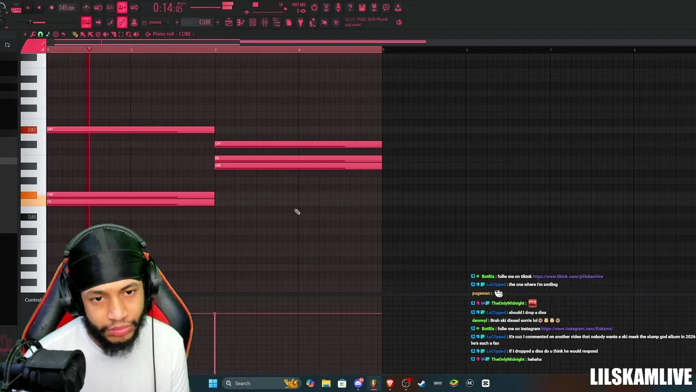Expand the arrow after Piano roll - CUBE
Image resolution: width=696 pixels, height=392 pixels.
194,34
